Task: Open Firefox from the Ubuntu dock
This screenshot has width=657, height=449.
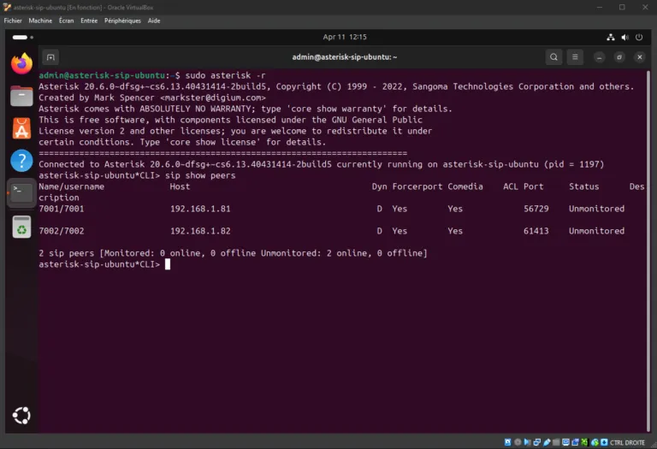Action: coord(21,63)
